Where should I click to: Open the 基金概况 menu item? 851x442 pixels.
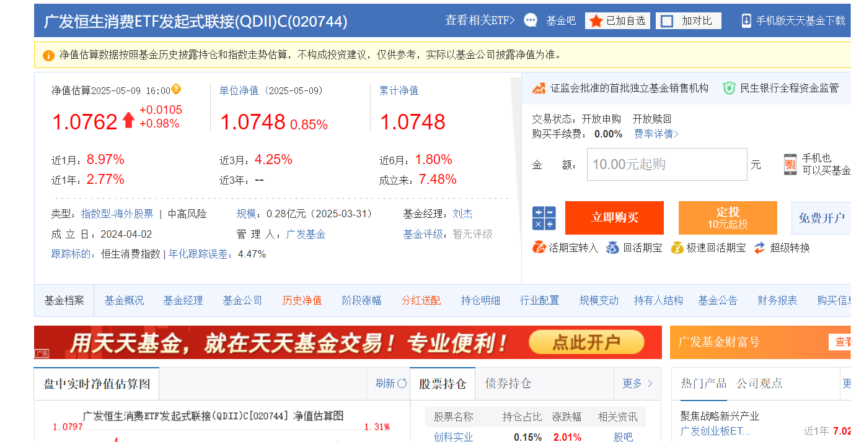pos(124,301)
